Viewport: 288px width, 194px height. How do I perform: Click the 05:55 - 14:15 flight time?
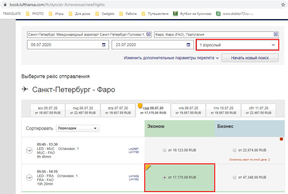point(47,172)
